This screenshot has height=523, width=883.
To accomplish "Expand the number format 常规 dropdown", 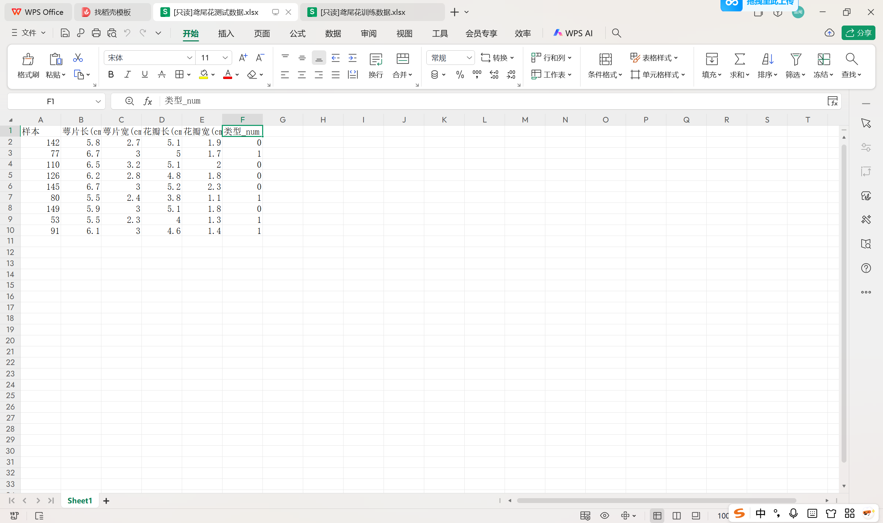I will [469, 58].
